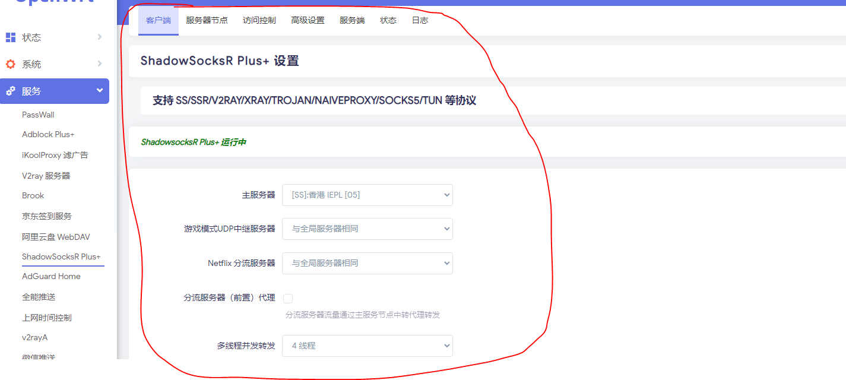The image size is (846, 380).
Task: Open Adblock Plus+ in the sidebar
Action: pos(48,135)
